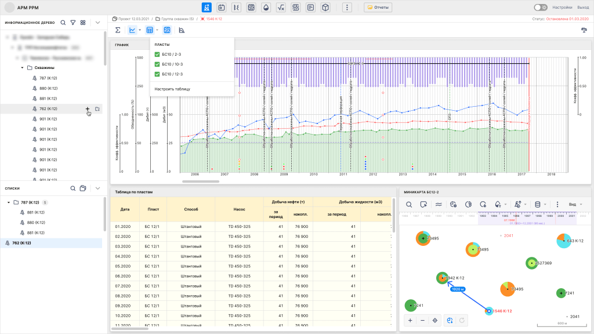Open the 3D cube module icon
This screenshot has height=334, width=594.
coord(326,8)
